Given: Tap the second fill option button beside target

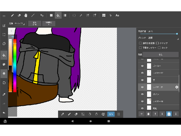Looking at the screenshot, I should coord(49,23).
